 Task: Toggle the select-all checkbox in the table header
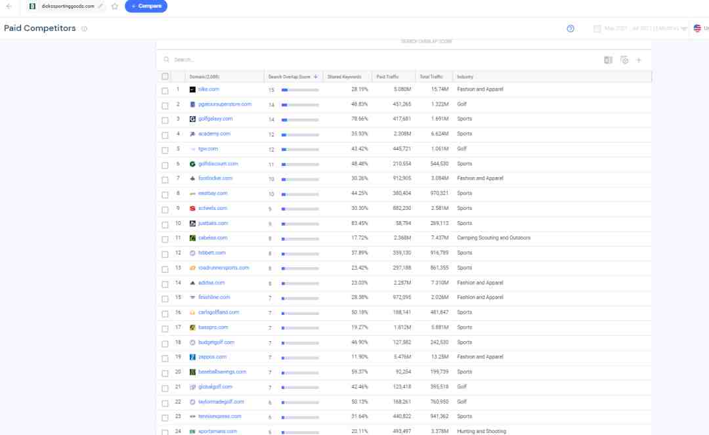[x=165, y=76]
